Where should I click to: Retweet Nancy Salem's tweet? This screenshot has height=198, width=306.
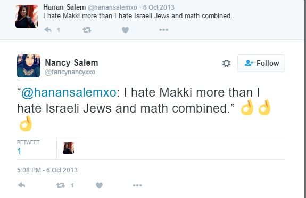click(x=61, y=185)
